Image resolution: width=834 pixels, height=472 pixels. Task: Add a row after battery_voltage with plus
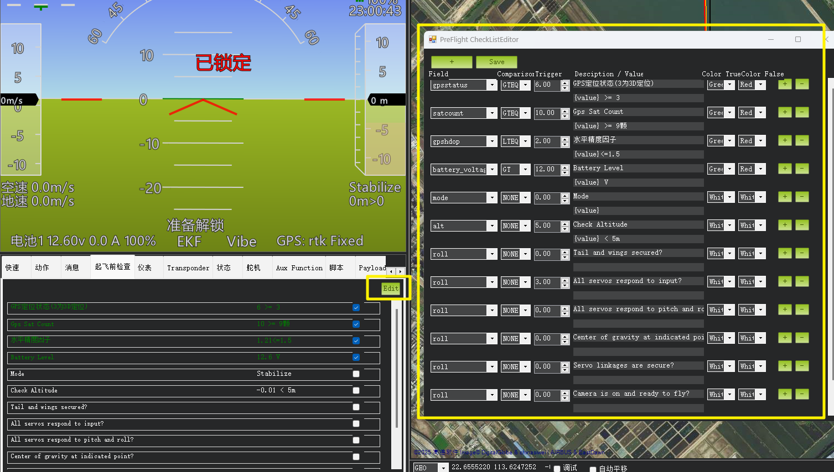pyautogui.click(x=785, y=169)
